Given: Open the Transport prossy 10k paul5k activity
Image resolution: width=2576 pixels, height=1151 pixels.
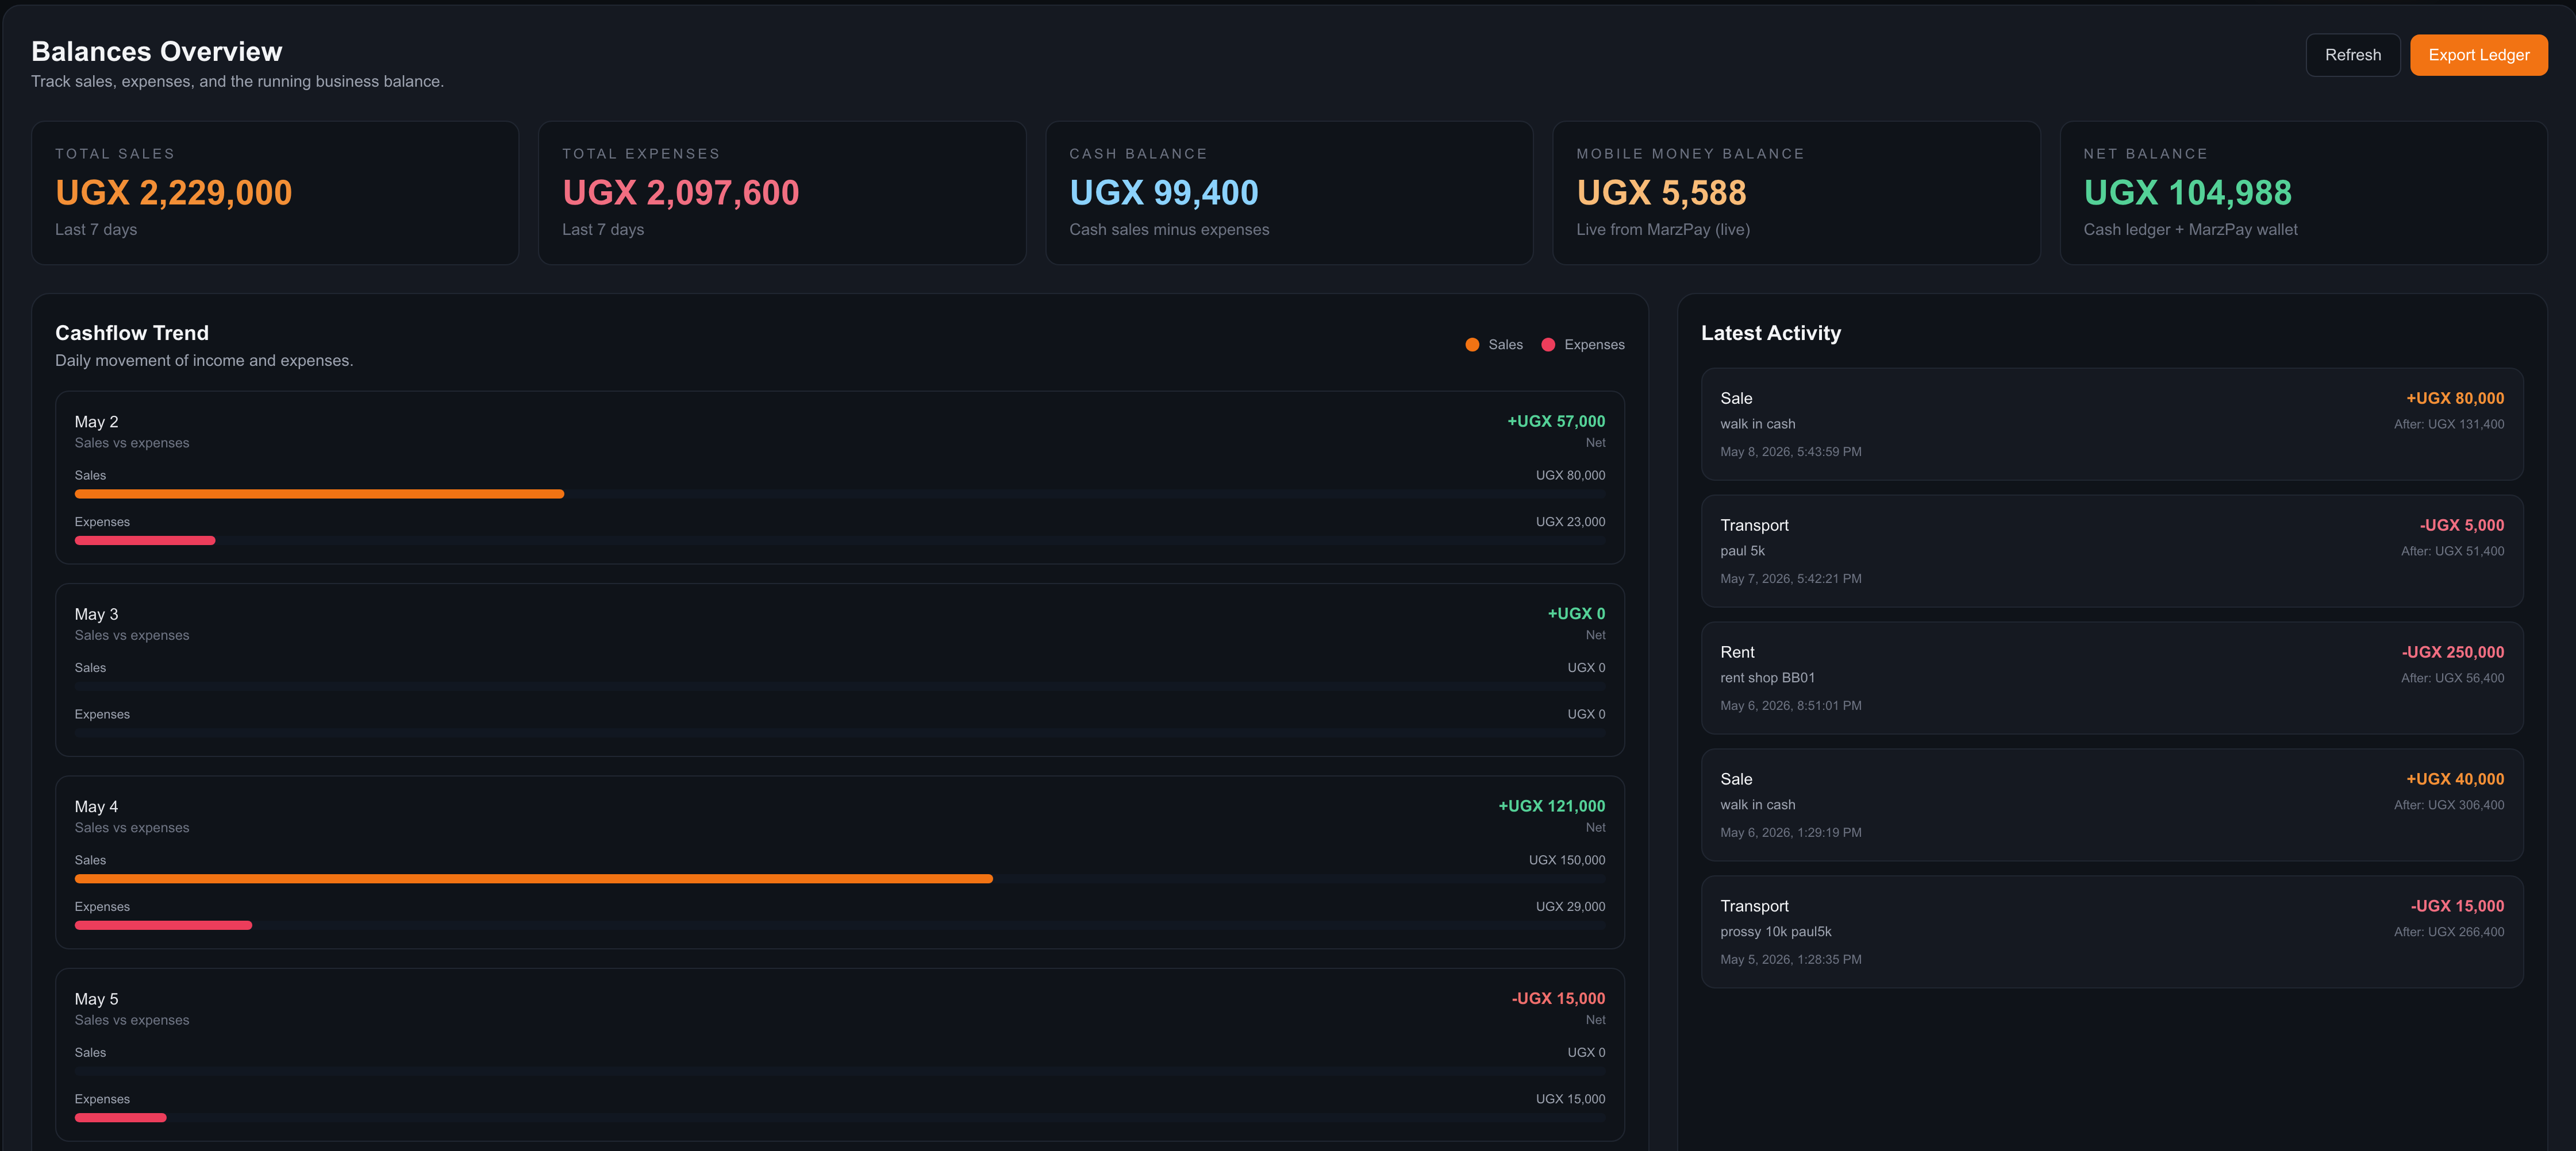Looking at the screenshot, I should [x=2112, y=931].
